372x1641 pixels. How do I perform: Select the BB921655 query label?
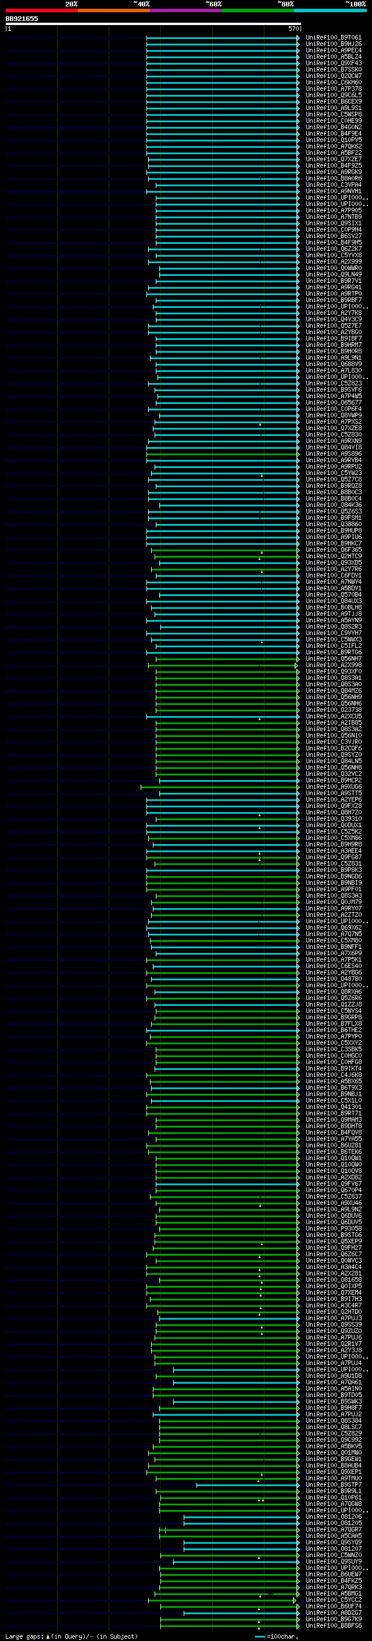pyautogui.click(x=22, y=19)
